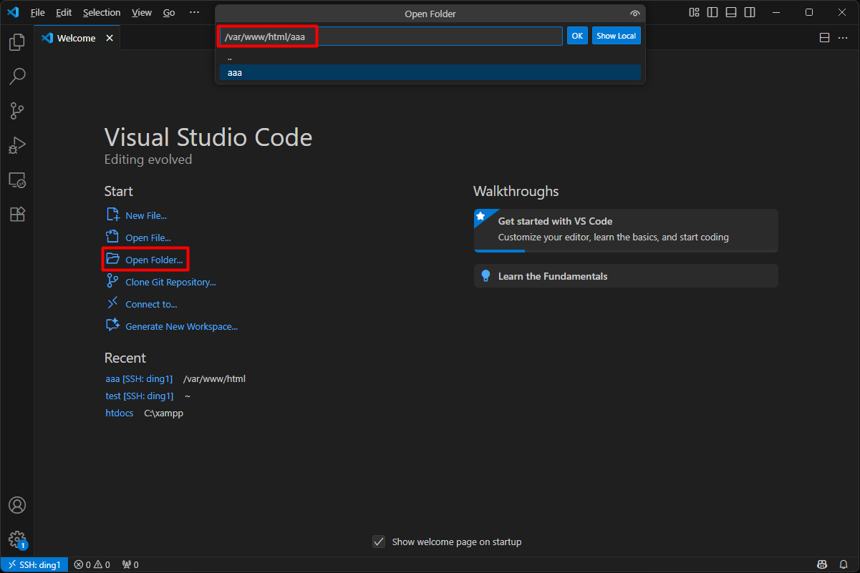Image resolution: width=860 pixels, height=573 pixels.
Task: Click the Clone Git Repository icon
Action: 112,281
